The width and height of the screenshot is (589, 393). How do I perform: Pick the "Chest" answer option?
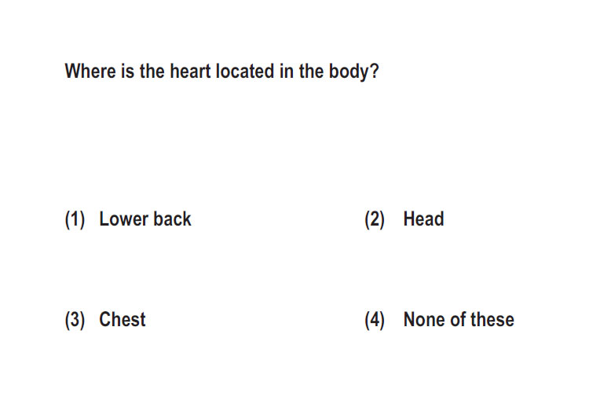click(122, 319)
